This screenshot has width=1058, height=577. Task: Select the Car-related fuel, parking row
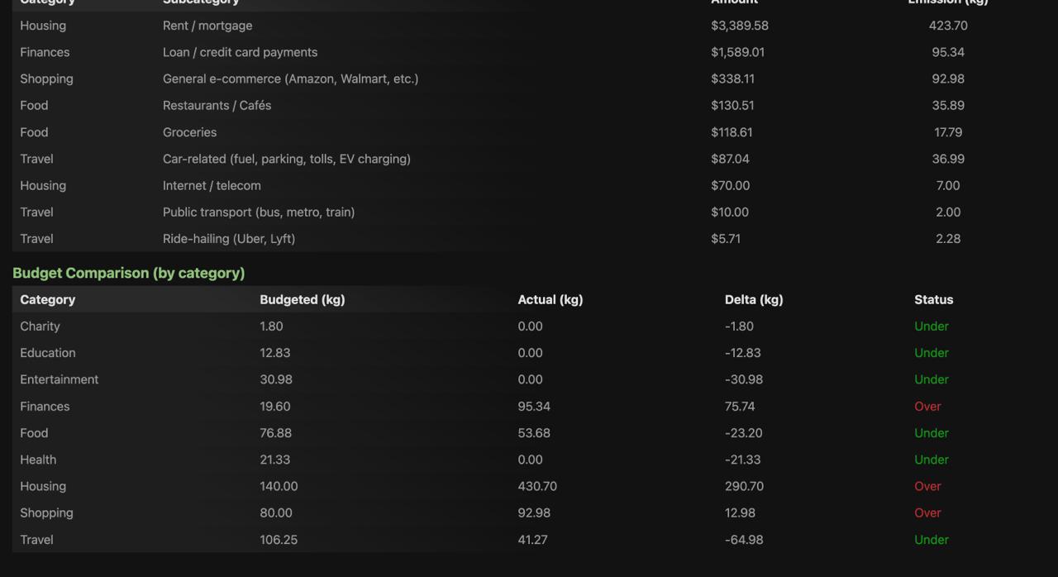click(x=286, y=159)
